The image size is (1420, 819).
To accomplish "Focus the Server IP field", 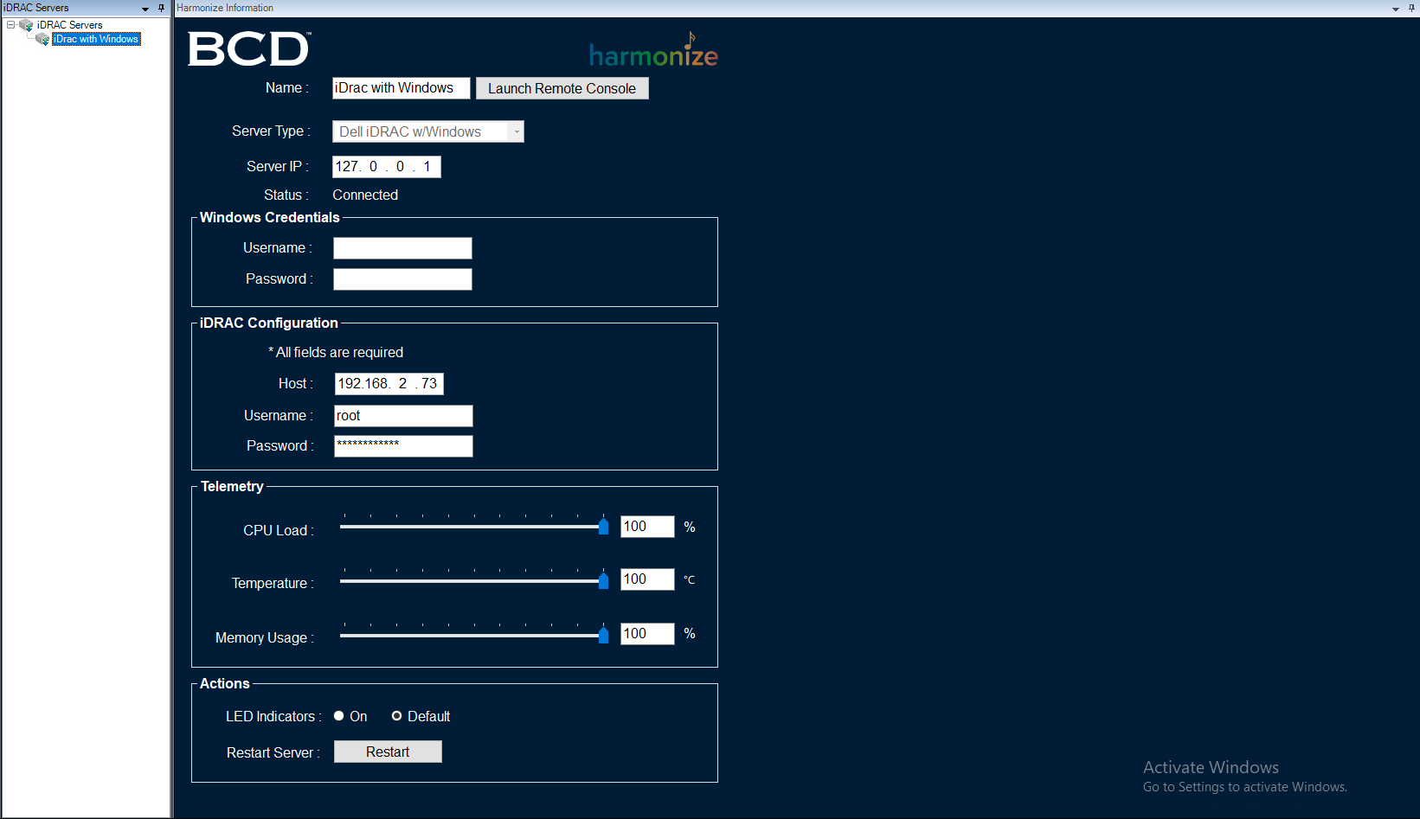I will click(x=387, y=167).
